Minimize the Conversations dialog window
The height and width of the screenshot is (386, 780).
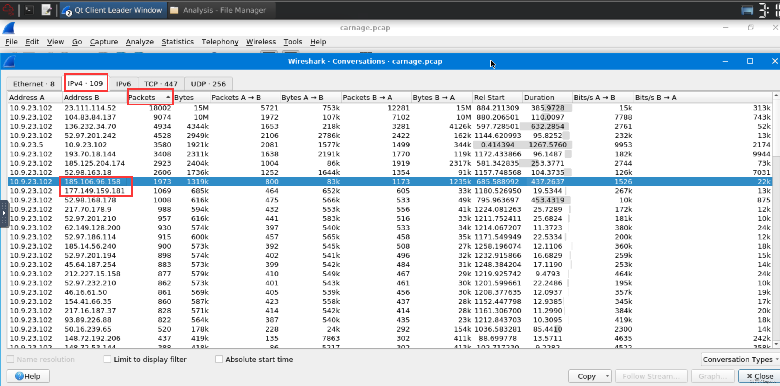pyautogui.click(x=725, y=62)
